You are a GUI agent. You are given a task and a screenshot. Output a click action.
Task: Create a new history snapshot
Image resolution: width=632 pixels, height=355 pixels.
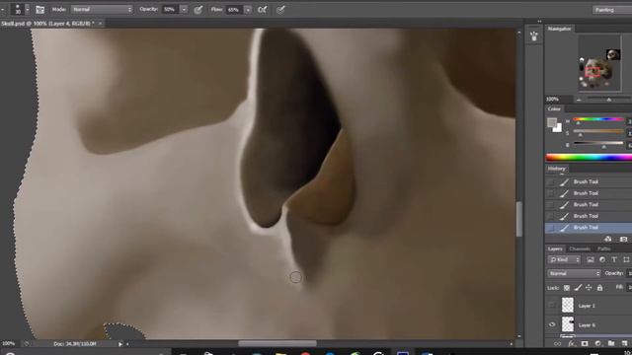pyautogui.click(x=623, y=239)
